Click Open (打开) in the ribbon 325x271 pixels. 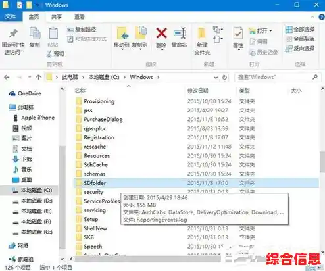(x=259, y=30)
